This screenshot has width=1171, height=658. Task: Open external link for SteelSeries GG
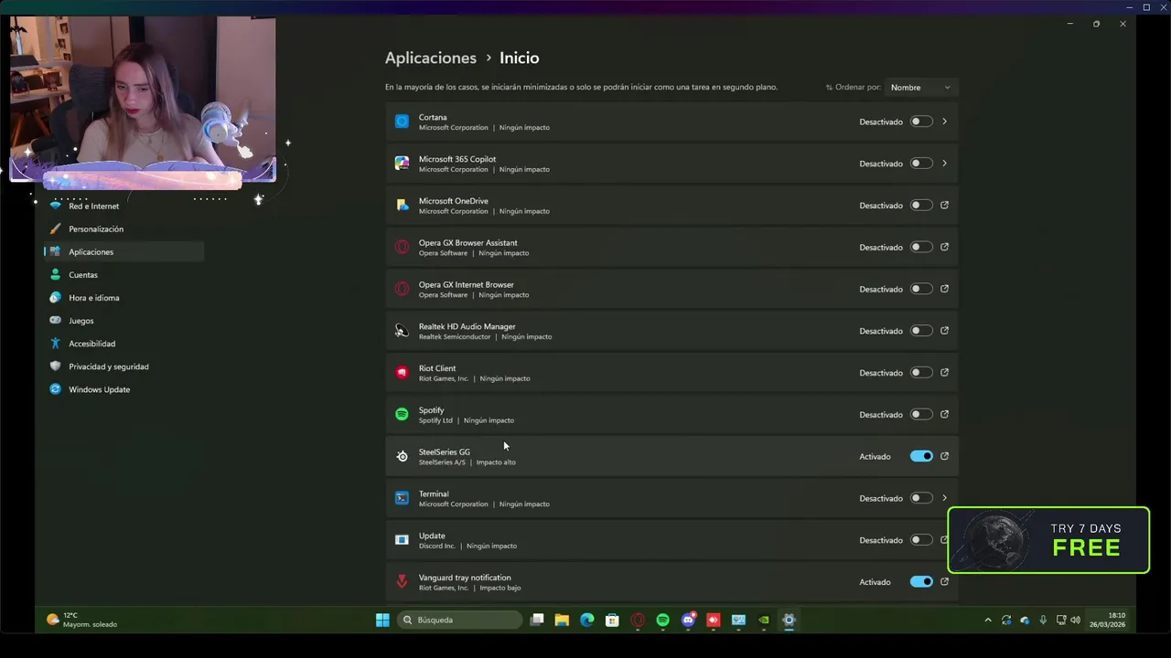click(944, 456)
